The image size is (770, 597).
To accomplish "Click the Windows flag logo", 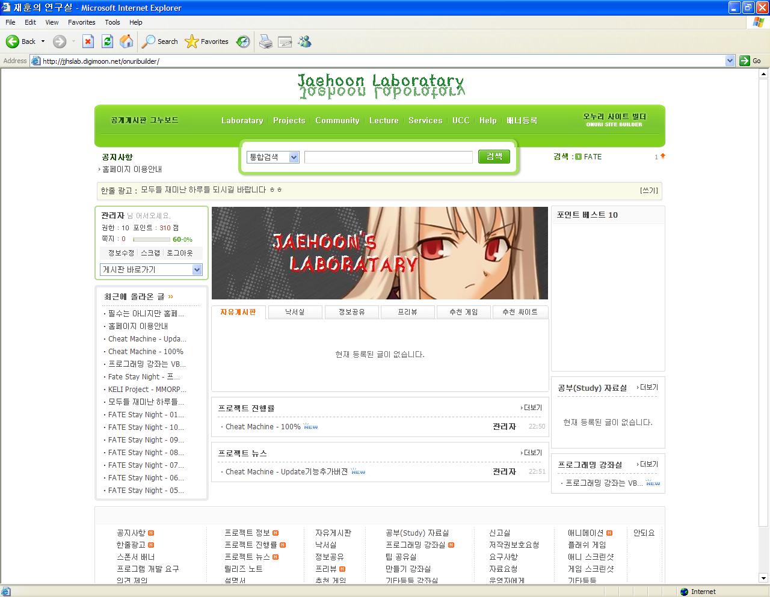I will point(758,22).
